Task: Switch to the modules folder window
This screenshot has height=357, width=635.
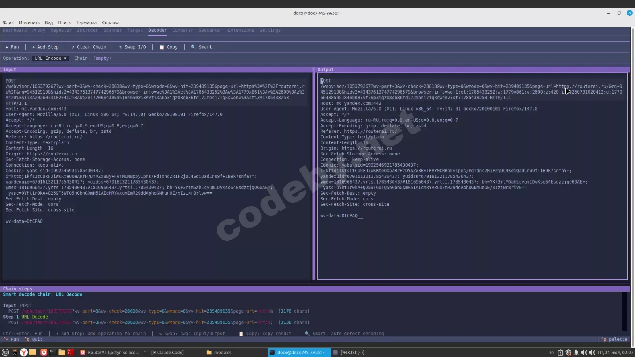Action: click(x=219, y=352)
